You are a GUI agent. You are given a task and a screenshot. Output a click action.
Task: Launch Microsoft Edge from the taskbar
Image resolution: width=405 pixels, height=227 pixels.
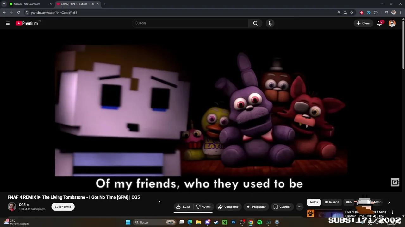click(190, 222)
